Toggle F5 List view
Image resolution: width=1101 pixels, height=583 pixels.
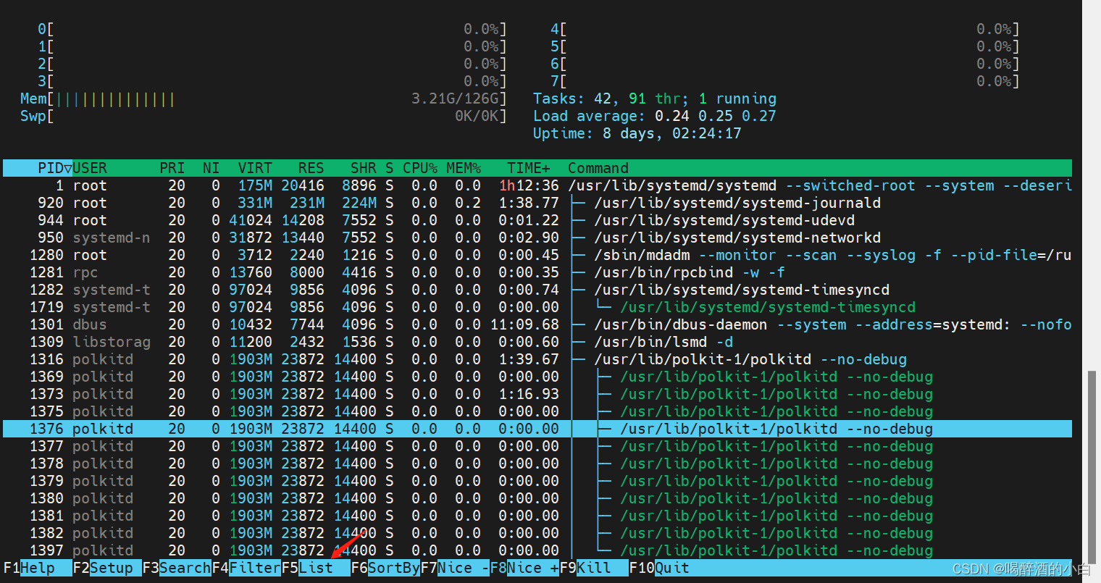[x=316, y=568]
